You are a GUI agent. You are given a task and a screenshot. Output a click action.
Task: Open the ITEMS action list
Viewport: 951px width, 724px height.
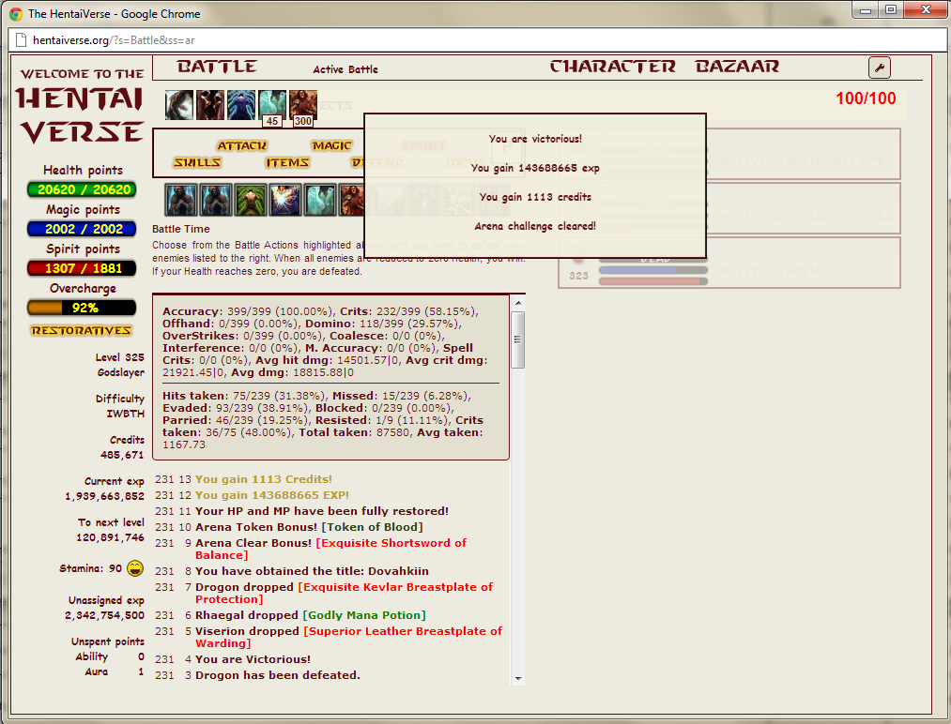[287, 163]
